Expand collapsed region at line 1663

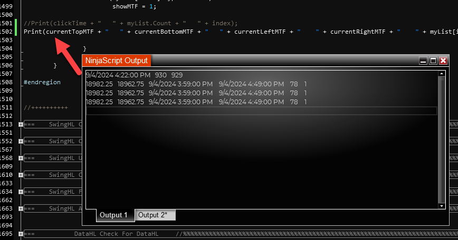click(21, 208)
